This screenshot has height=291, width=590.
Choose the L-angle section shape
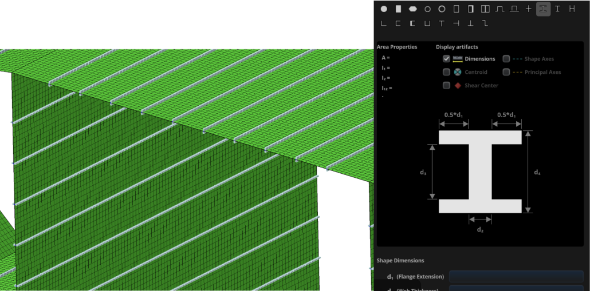[x=383, y=23]
